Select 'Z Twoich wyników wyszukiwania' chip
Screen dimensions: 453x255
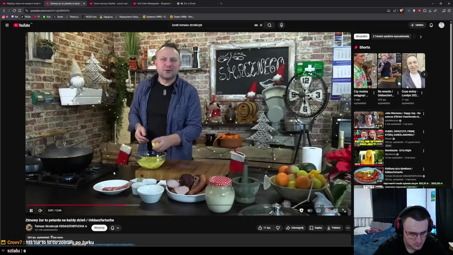pyautogui.click(x=391, y=36)
